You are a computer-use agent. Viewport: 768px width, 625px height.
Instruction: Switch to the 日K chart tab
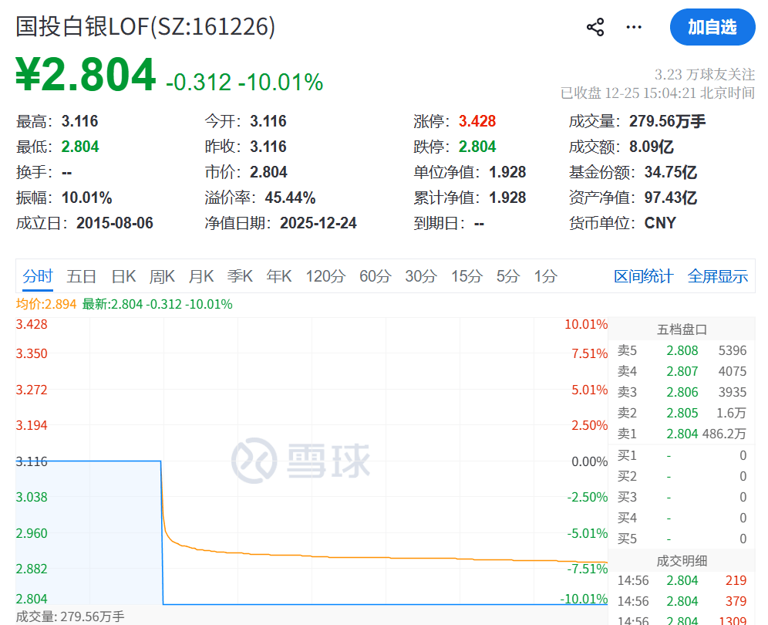pos(123,276)
